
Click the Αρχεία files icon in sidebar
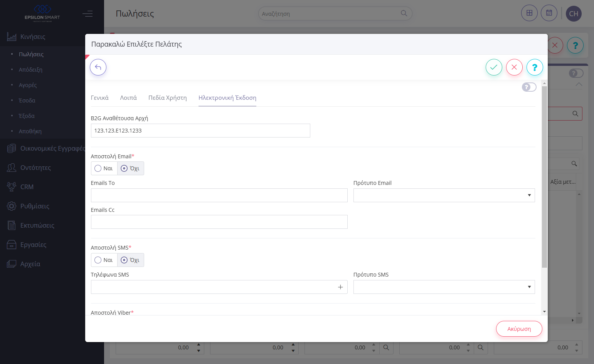[12, 264]
